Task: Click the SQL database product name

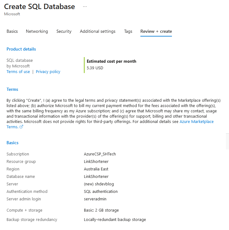Action: tap(20, 61)
